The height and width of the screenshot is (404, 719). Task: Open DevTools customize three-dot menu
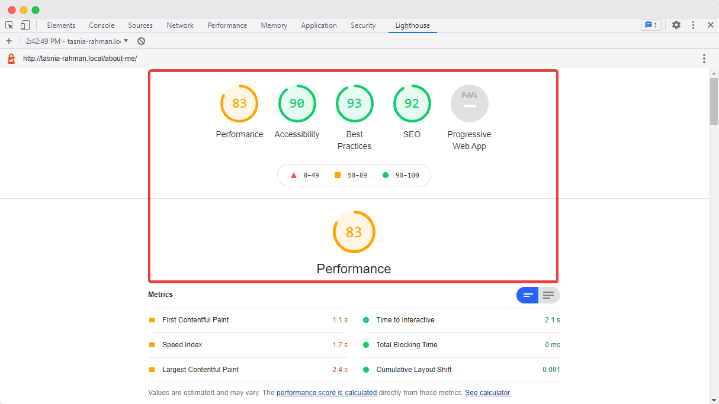pos(694,25)
